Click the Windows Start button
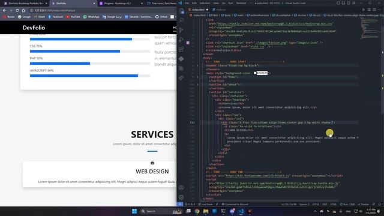Viewport: 384px width, 216px height. click(134, 211)
